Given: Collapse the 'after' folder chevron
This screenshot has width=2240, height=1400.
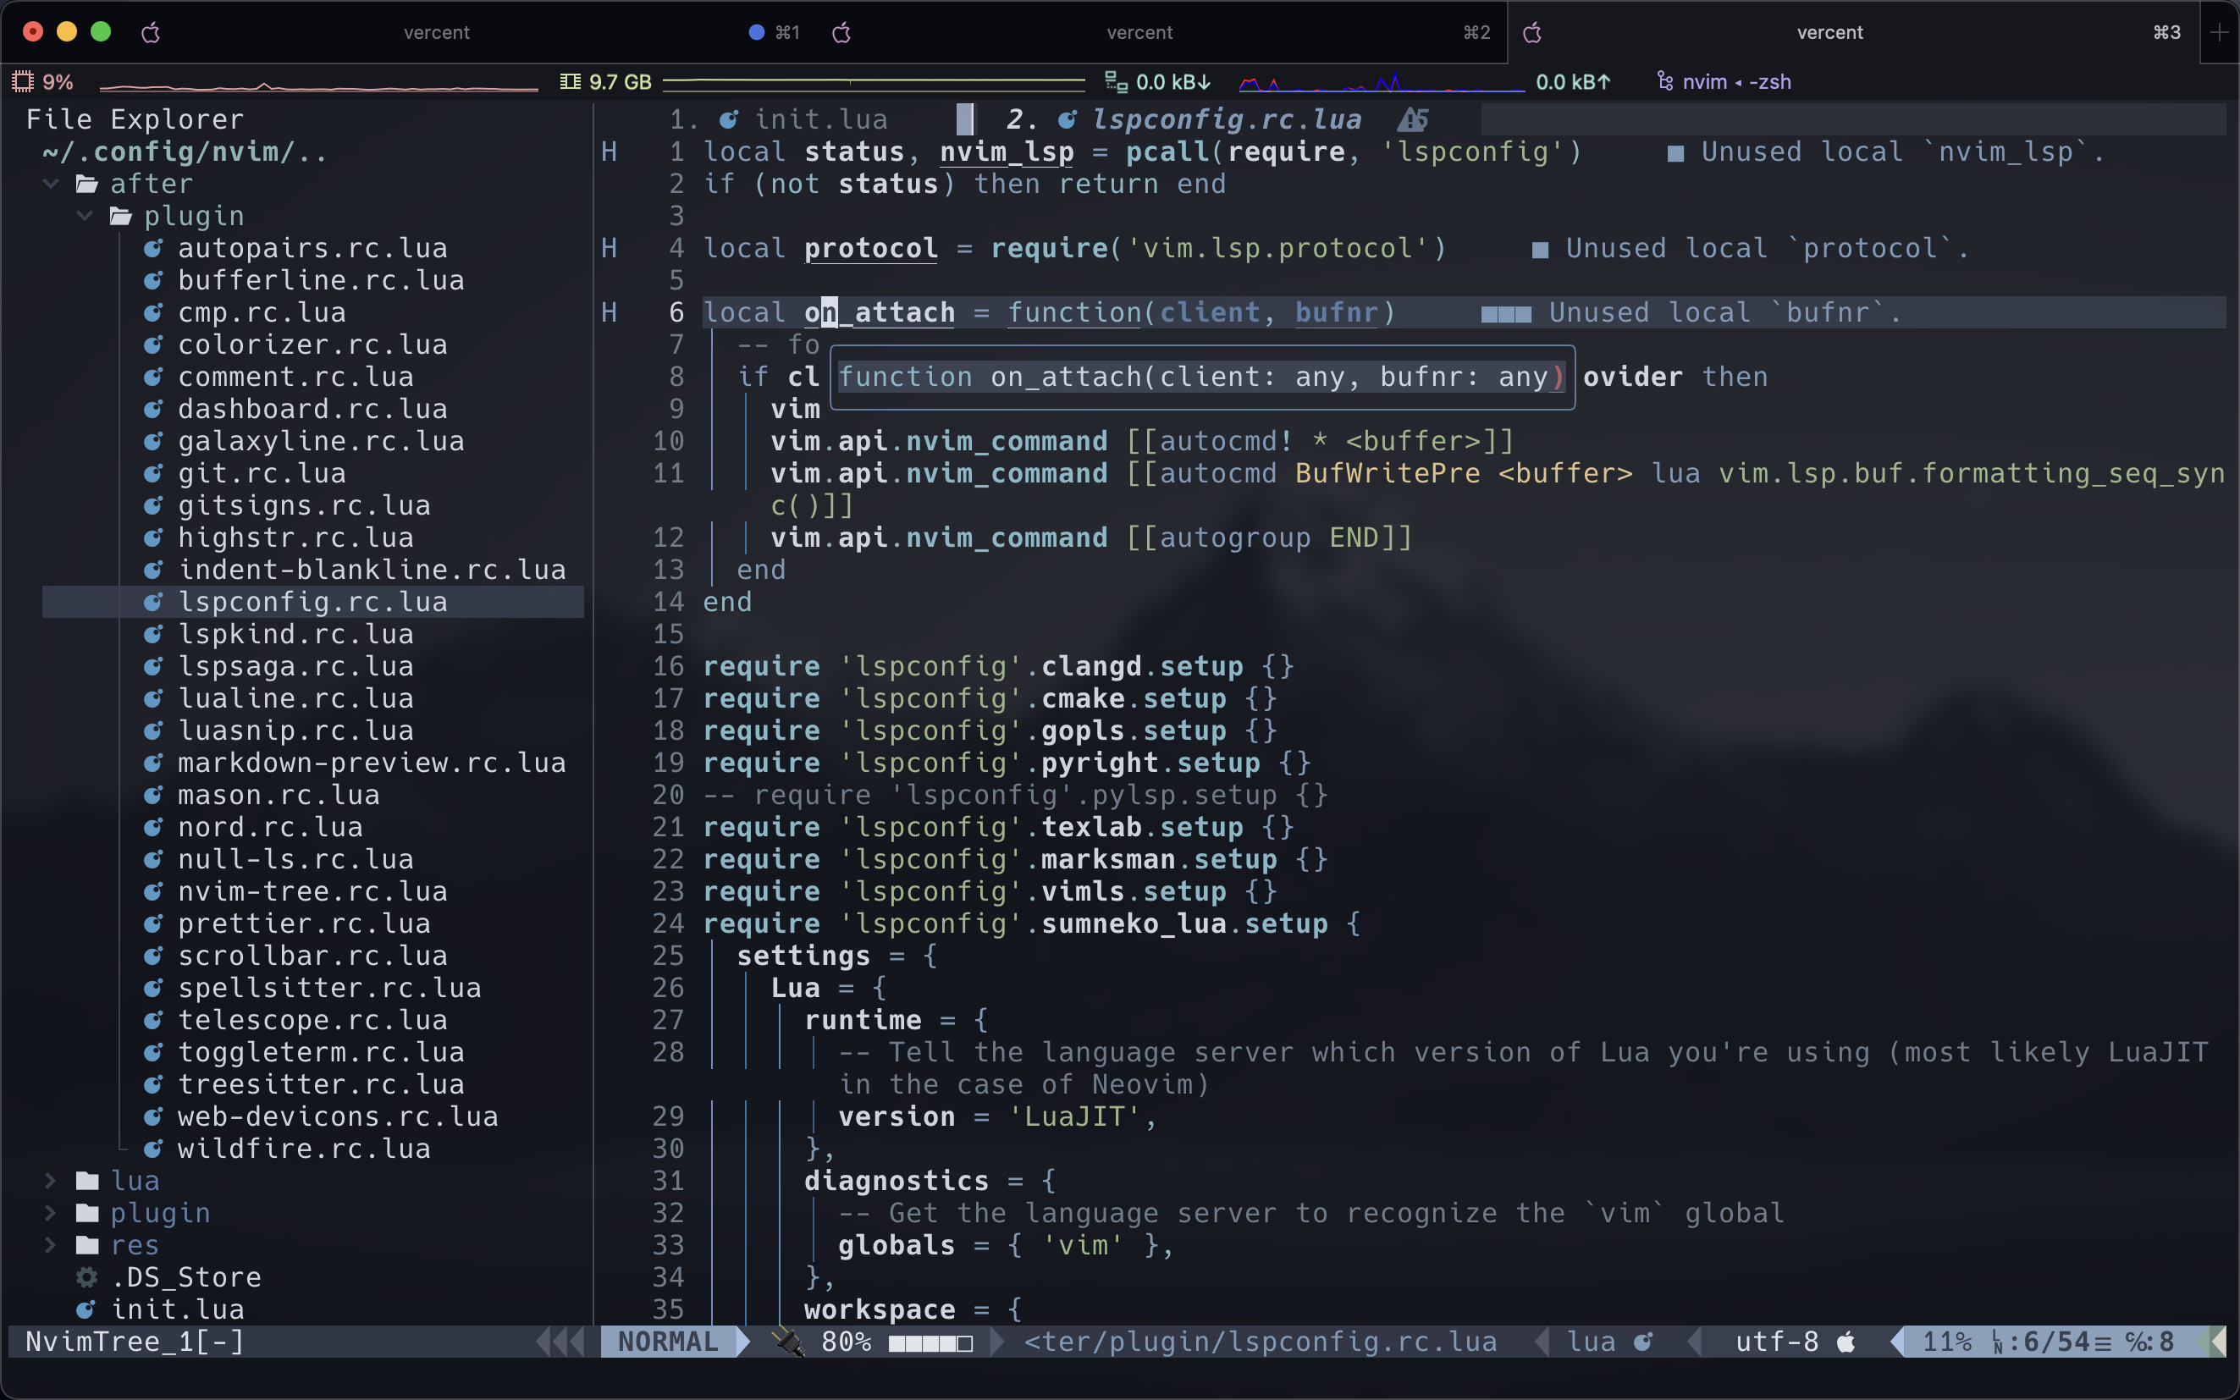Looking at the screenshot, I should 51,184.
